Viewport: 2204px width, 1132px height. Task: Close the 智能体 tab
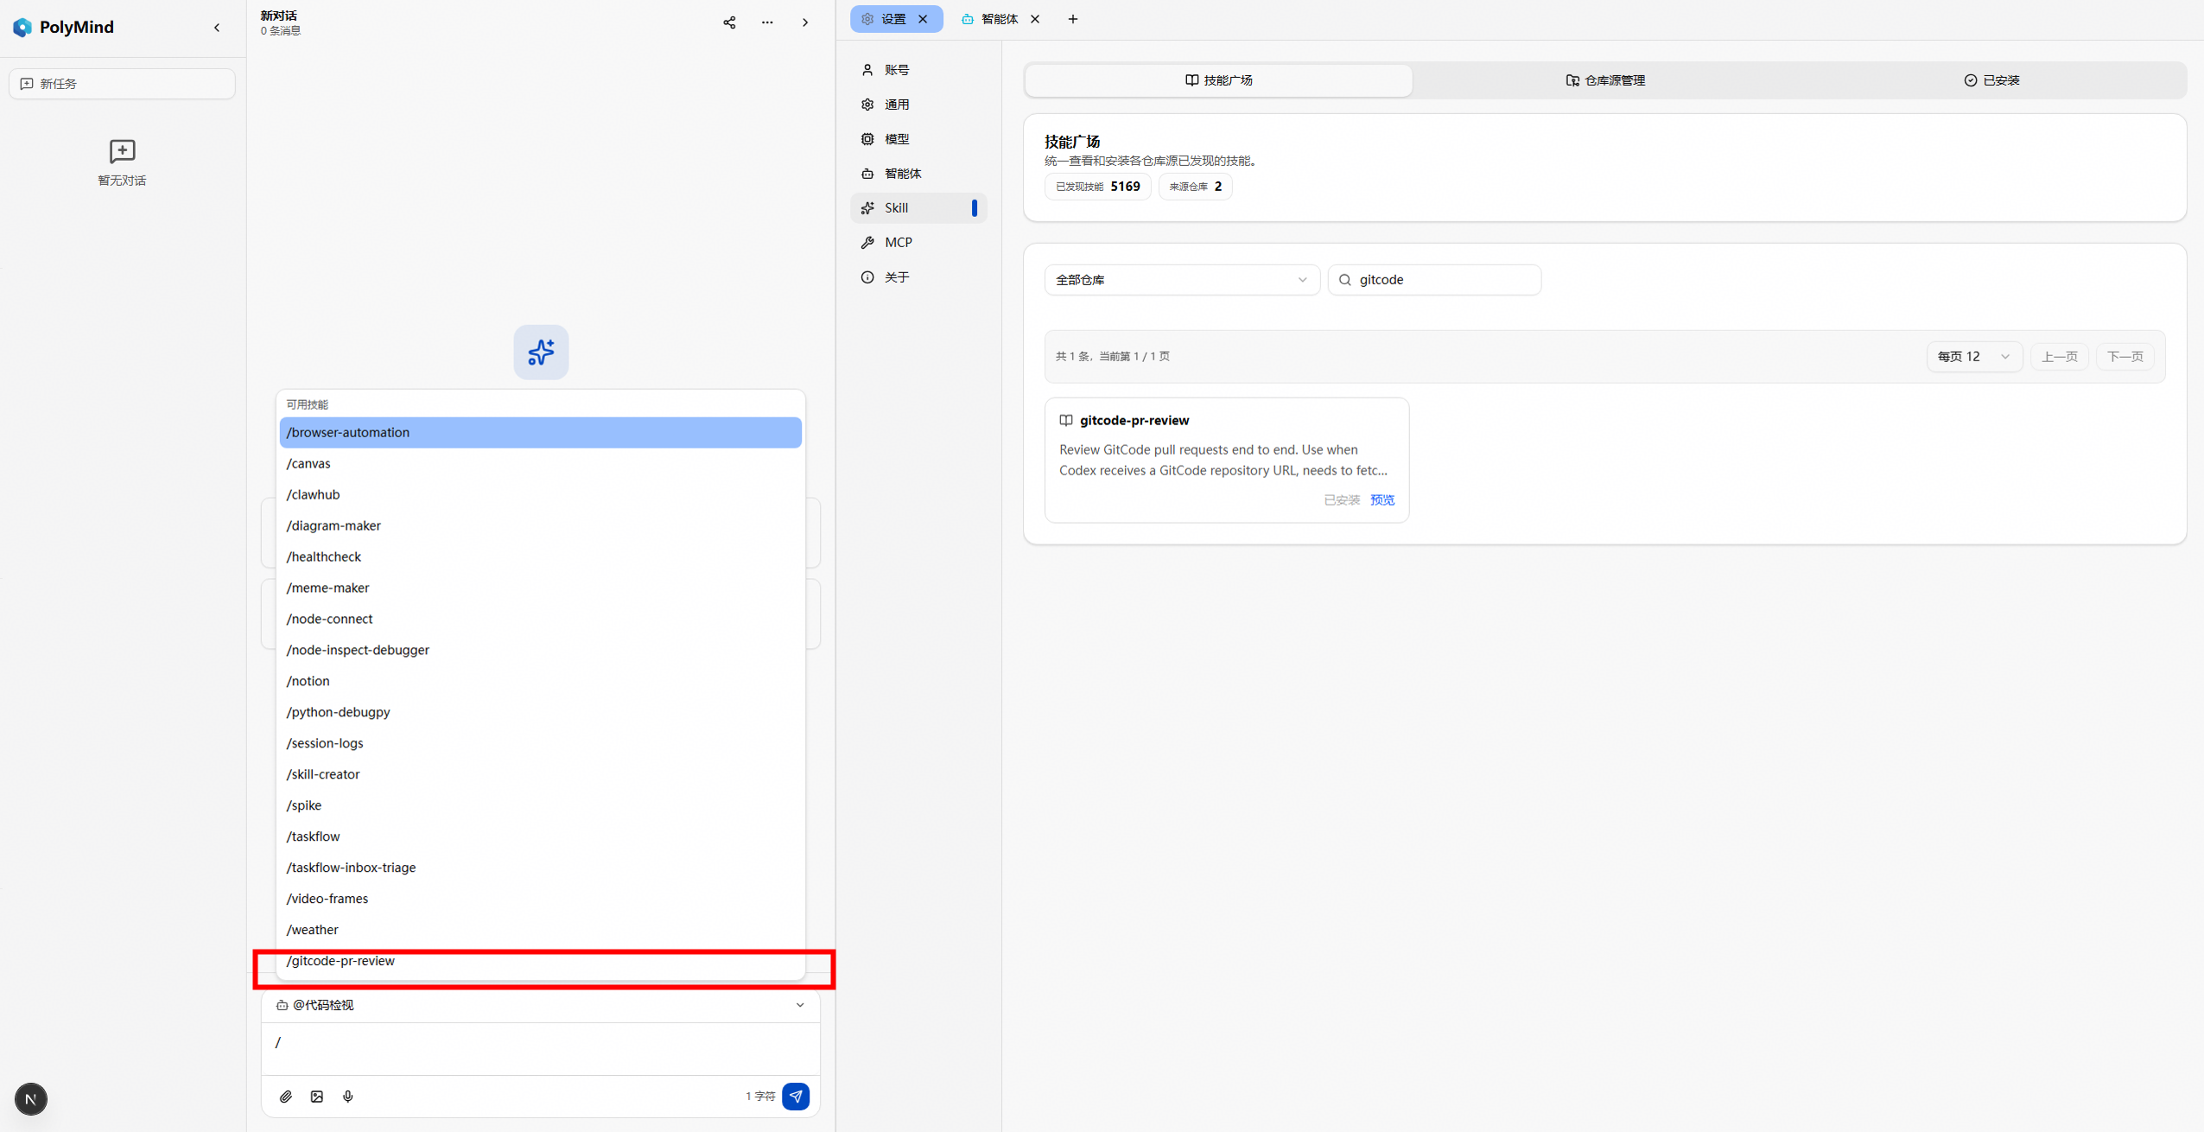coord(1035,19)
